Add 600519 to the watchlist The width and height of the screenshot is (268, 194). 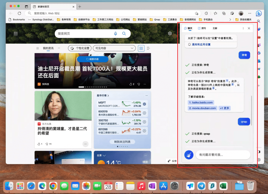coord(144,113)
